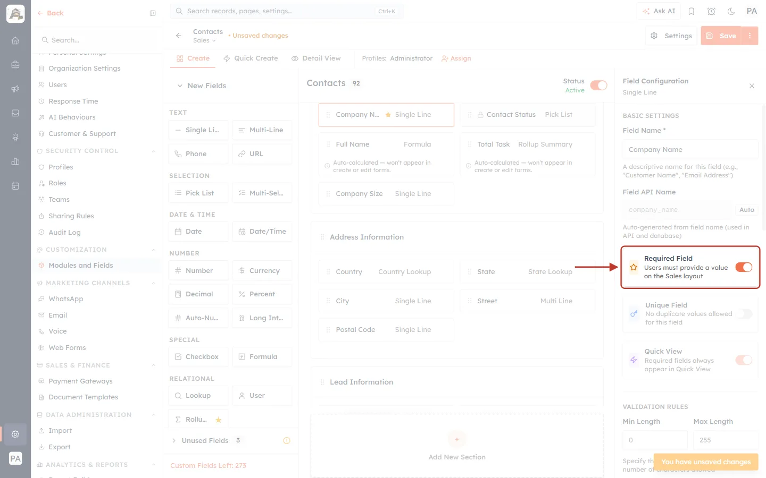This screenshot has width=766, height=478.
Task: Click the Auto button beside Field API Name
Action: 747,210
